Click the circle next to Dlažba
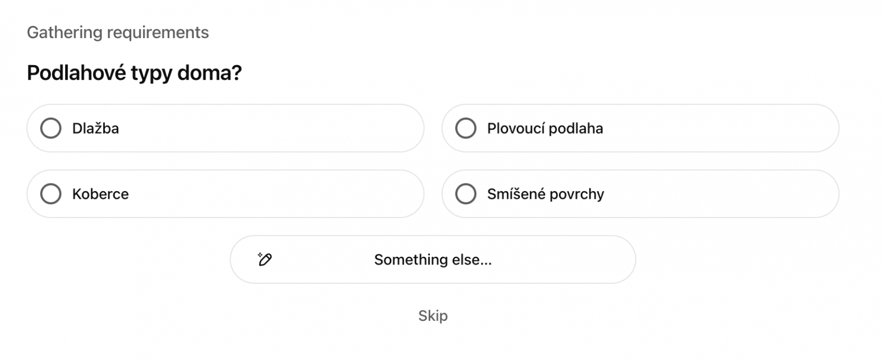The width and height of the screenshot is (883, 360). coord(51,128)
